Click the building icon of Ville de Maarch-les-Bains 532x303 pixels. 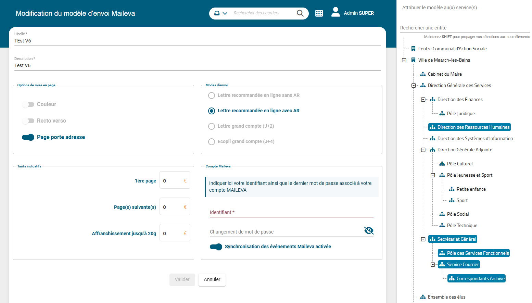coord(413,60)
